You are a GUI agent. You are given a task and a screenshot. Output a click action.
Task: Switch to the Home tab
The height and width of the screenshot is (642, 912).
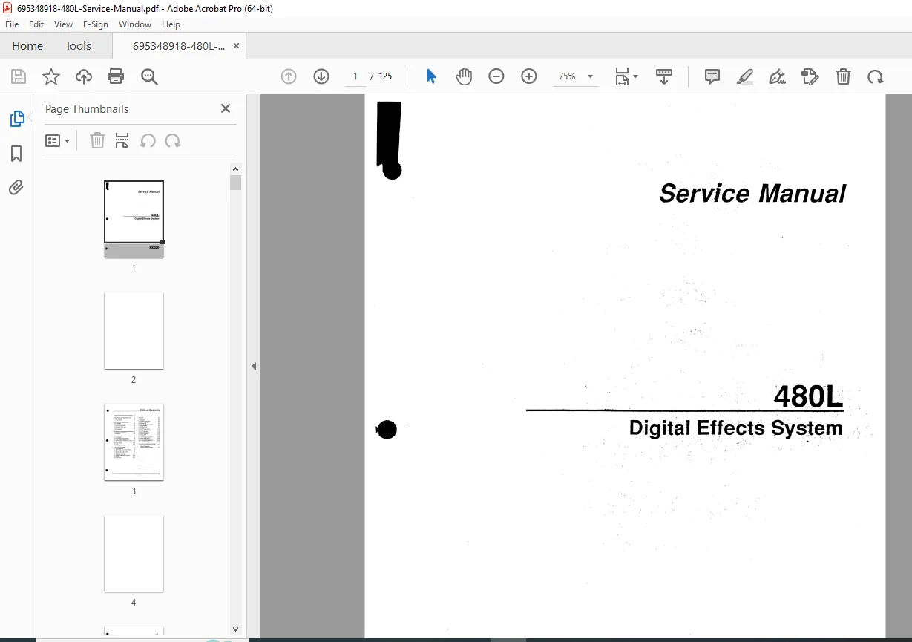(x=27, y=45)
